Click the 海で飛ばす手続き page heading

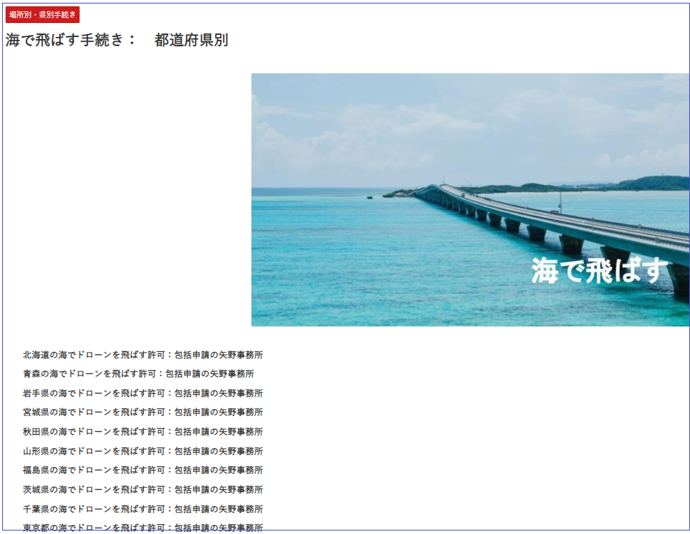point(71,40)
